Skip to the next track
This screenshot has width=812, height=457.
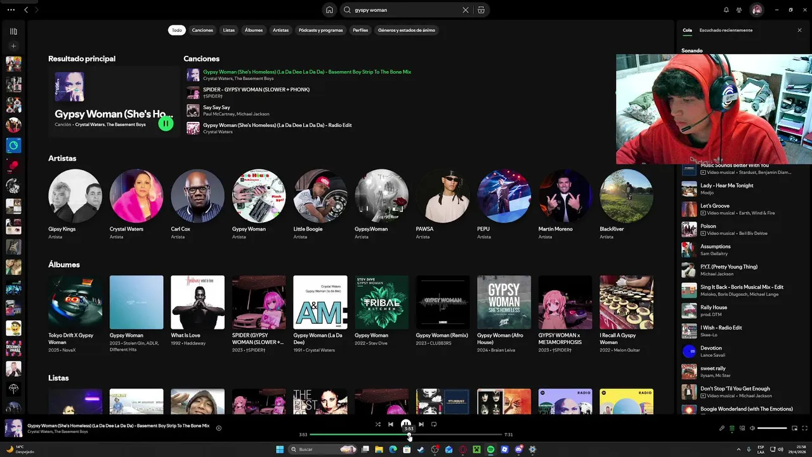(421, 424)
